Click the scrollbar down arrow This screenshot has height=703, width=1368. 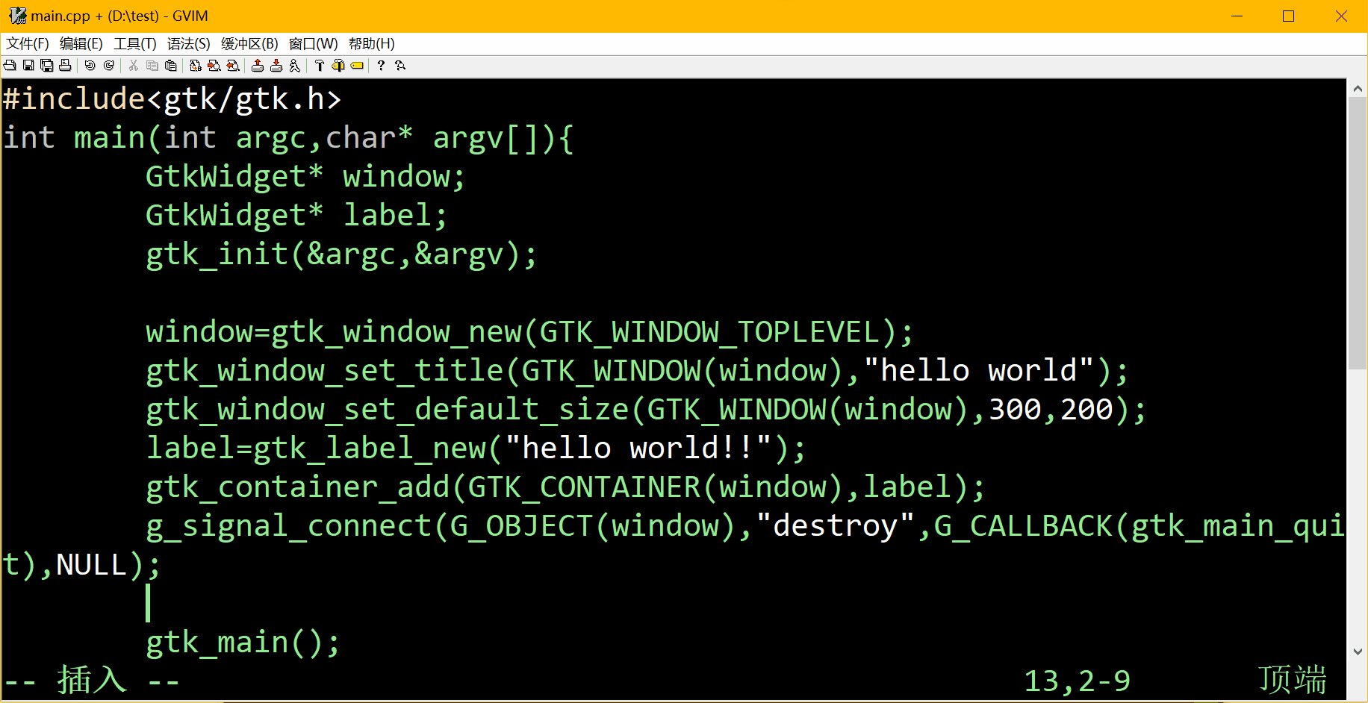(x=1357, y=652)
